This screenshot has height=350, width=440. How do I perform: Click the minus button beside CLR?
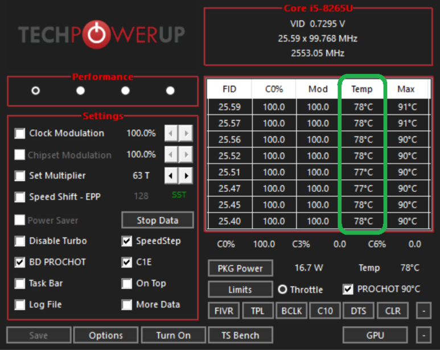click(423, 311)
